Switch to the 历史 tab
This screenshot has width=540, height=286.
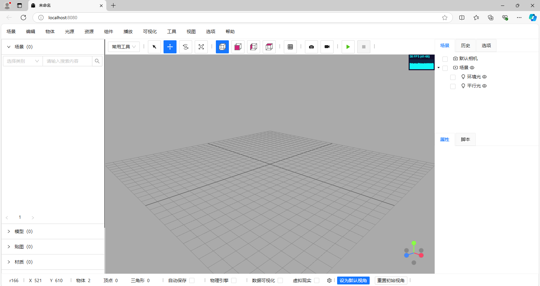pyautogui.click(x=465, y=45)
